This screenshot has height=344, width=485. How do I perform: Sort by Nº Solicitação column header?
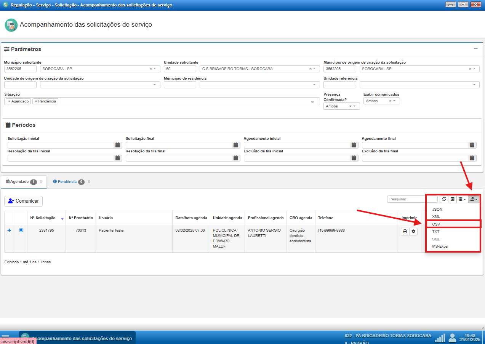pyautogui.click(x=43, y=218)
